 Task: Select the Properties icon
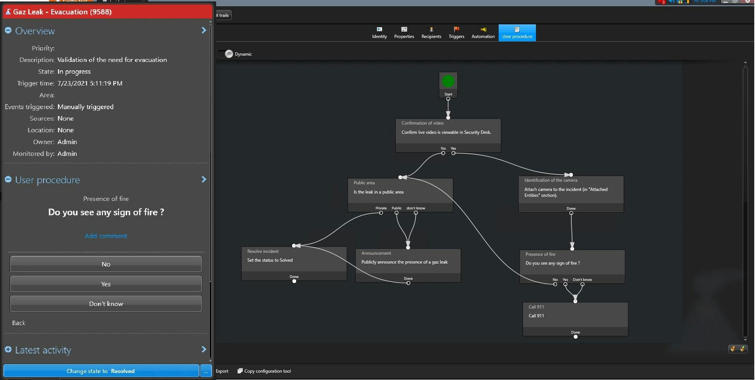tap(404, 30)
